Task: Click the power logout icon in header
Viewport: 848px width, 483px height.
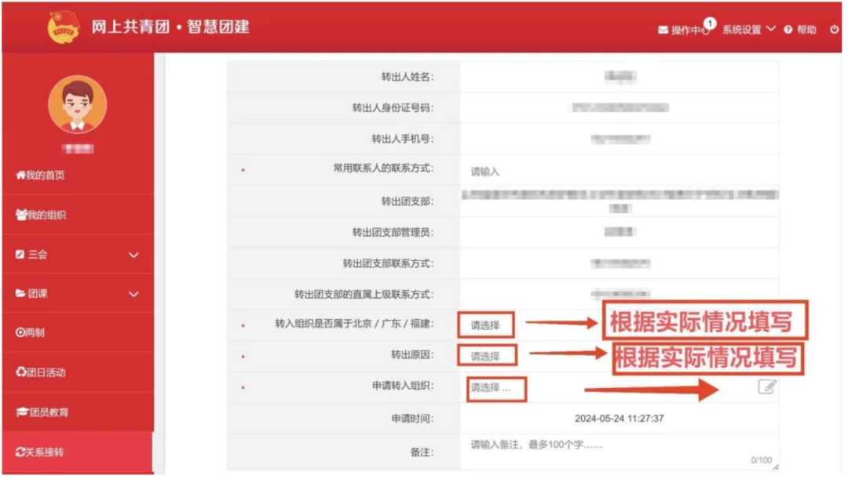Action: pos(834,30)
